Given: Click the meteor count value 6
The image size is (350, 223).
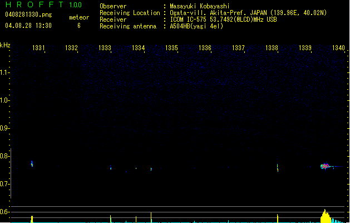Looking at the screenshot, I should coord(79,26).
